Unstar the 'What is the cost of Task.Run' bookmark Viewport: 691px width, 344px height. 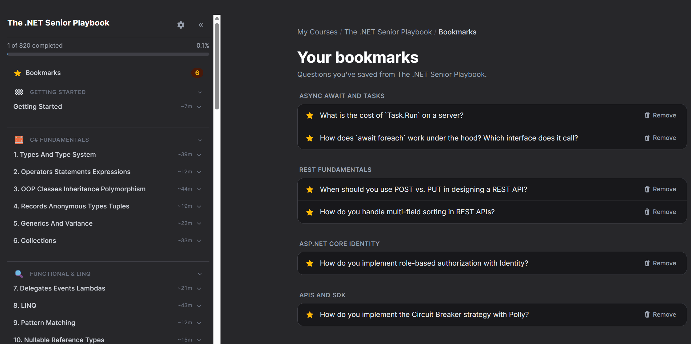click(310, 116)
